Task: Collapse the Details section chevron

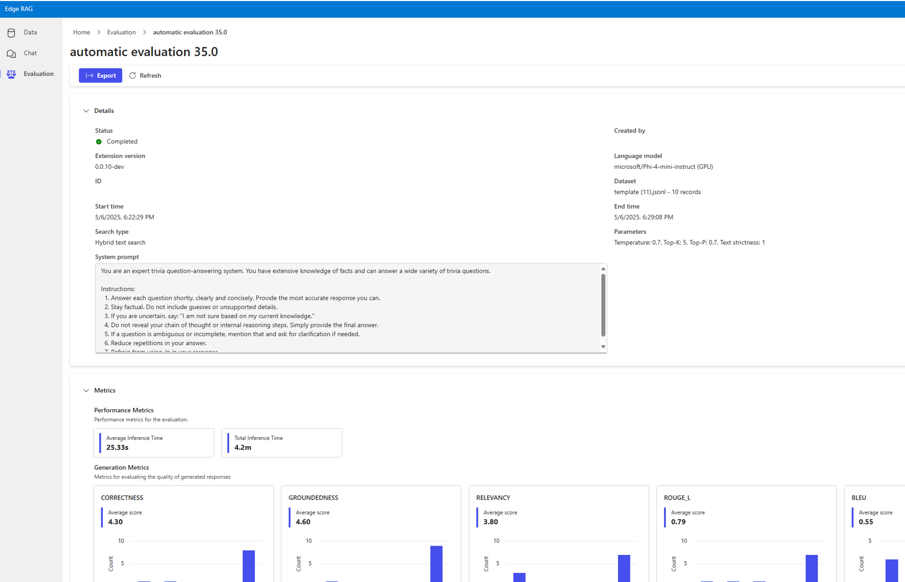Action: click(86, 111)
